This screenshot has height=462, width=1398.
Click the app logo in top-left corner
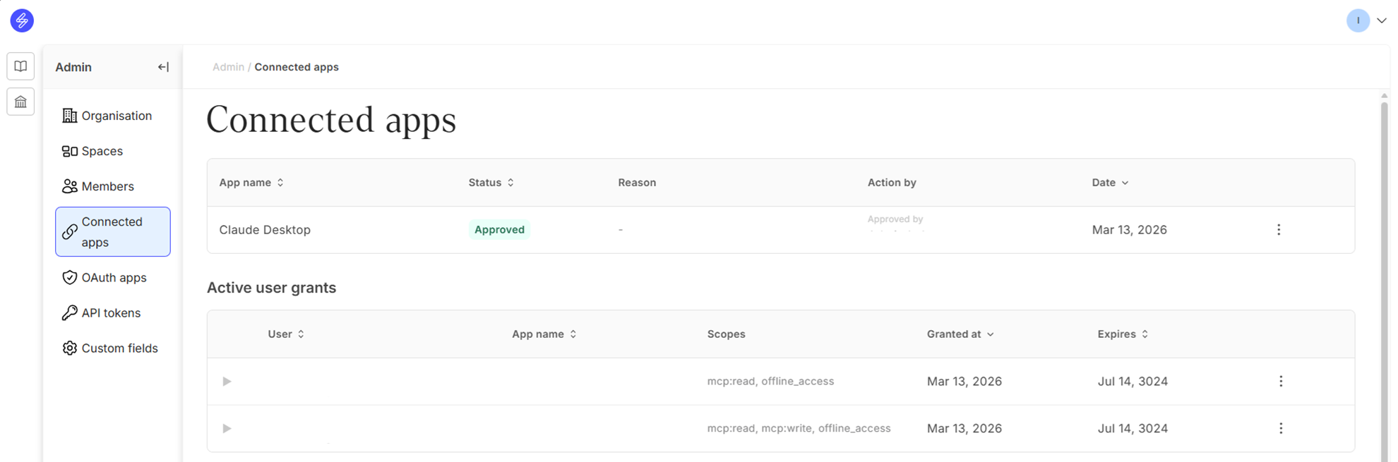coord(22,20)
